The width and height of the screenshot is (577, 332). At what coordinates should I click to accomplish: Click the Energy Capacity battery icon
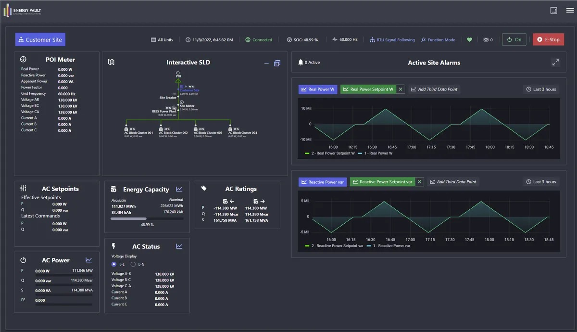(113, 189)
